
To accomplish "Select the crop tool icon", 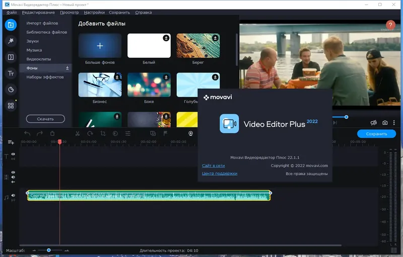I will (x=103, y=133).
